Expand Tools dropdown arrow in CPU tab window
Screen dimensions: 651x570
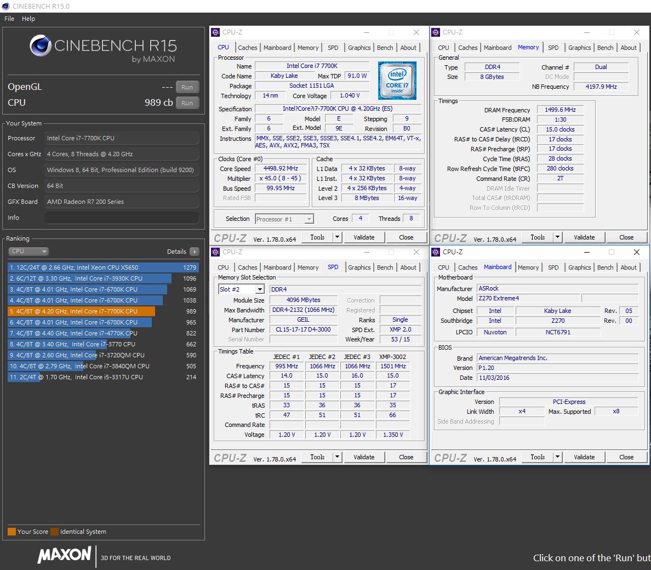click(337, 237)
